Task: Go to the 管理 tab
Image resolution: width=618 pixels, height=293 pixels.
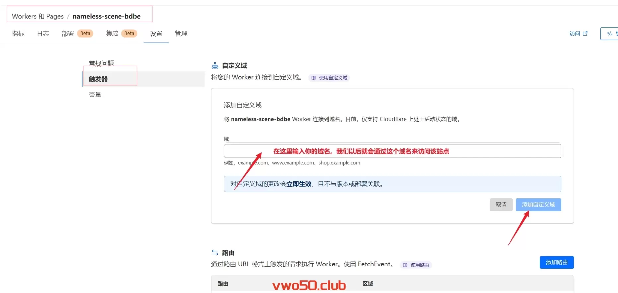Action: pos(181,33)
